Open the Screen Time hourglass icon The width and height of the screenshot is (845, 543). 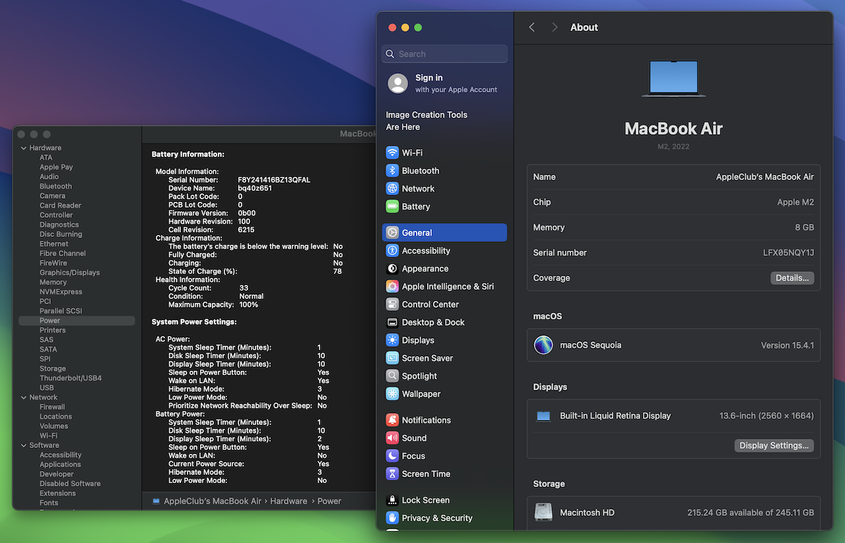[392, 474]
